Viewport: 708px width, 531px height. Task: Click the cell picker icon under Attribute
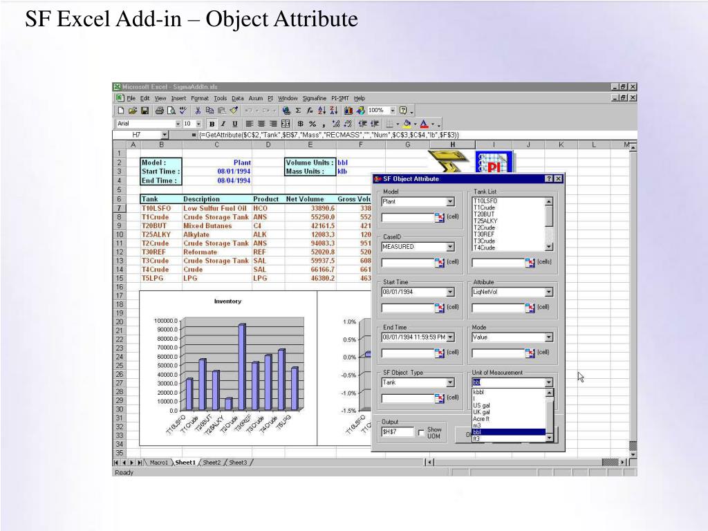tap(530, 308)
